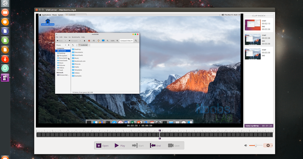
Task: Click noobslab's Home desktop icon in video
Action: (48, 22)
